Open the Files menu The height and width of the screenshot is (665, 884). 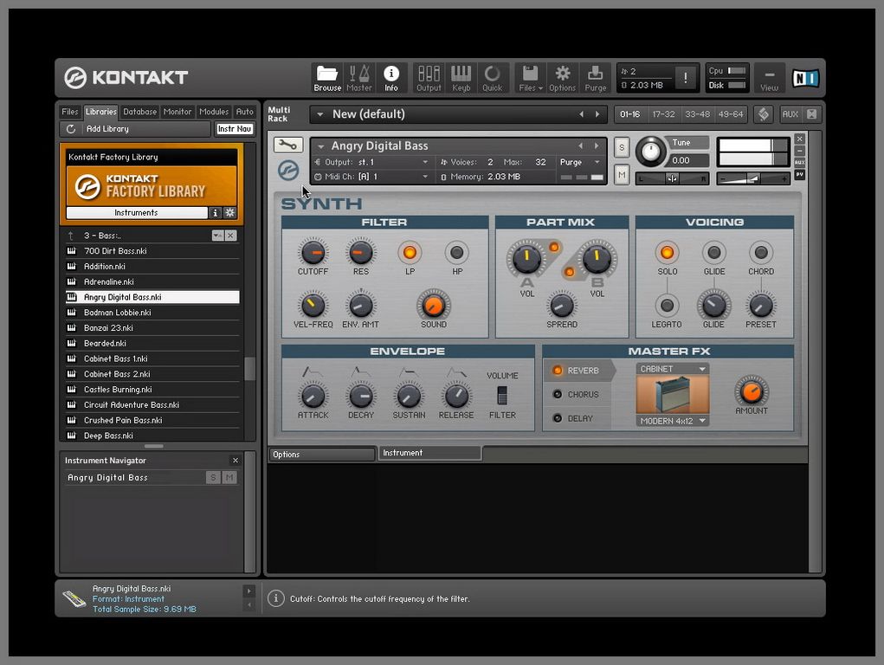(x=531, y=78)
